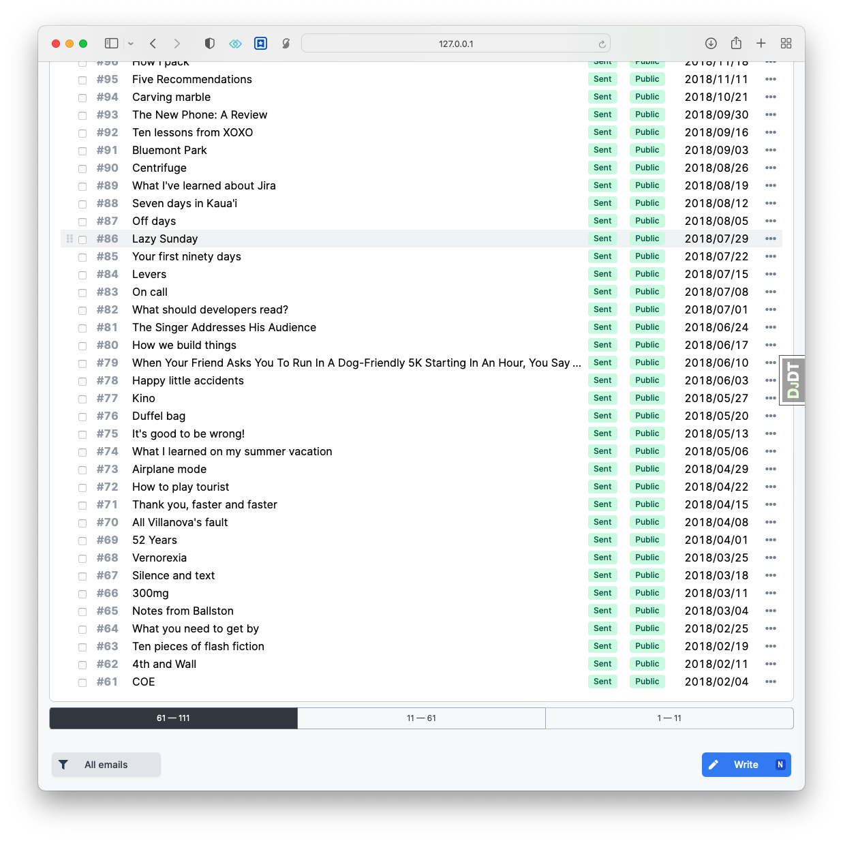The height and width of the screenshot is (841, 843).
Task: Open The Singer Addresses His Audience email
Action: (x=224, y=327)
